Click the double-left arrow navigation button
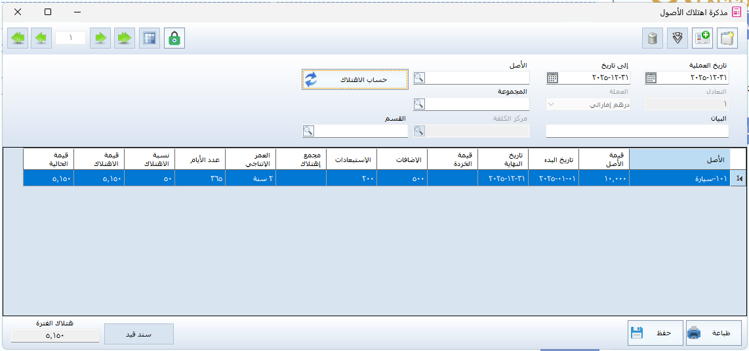749x351 pixels. (18, 38)
